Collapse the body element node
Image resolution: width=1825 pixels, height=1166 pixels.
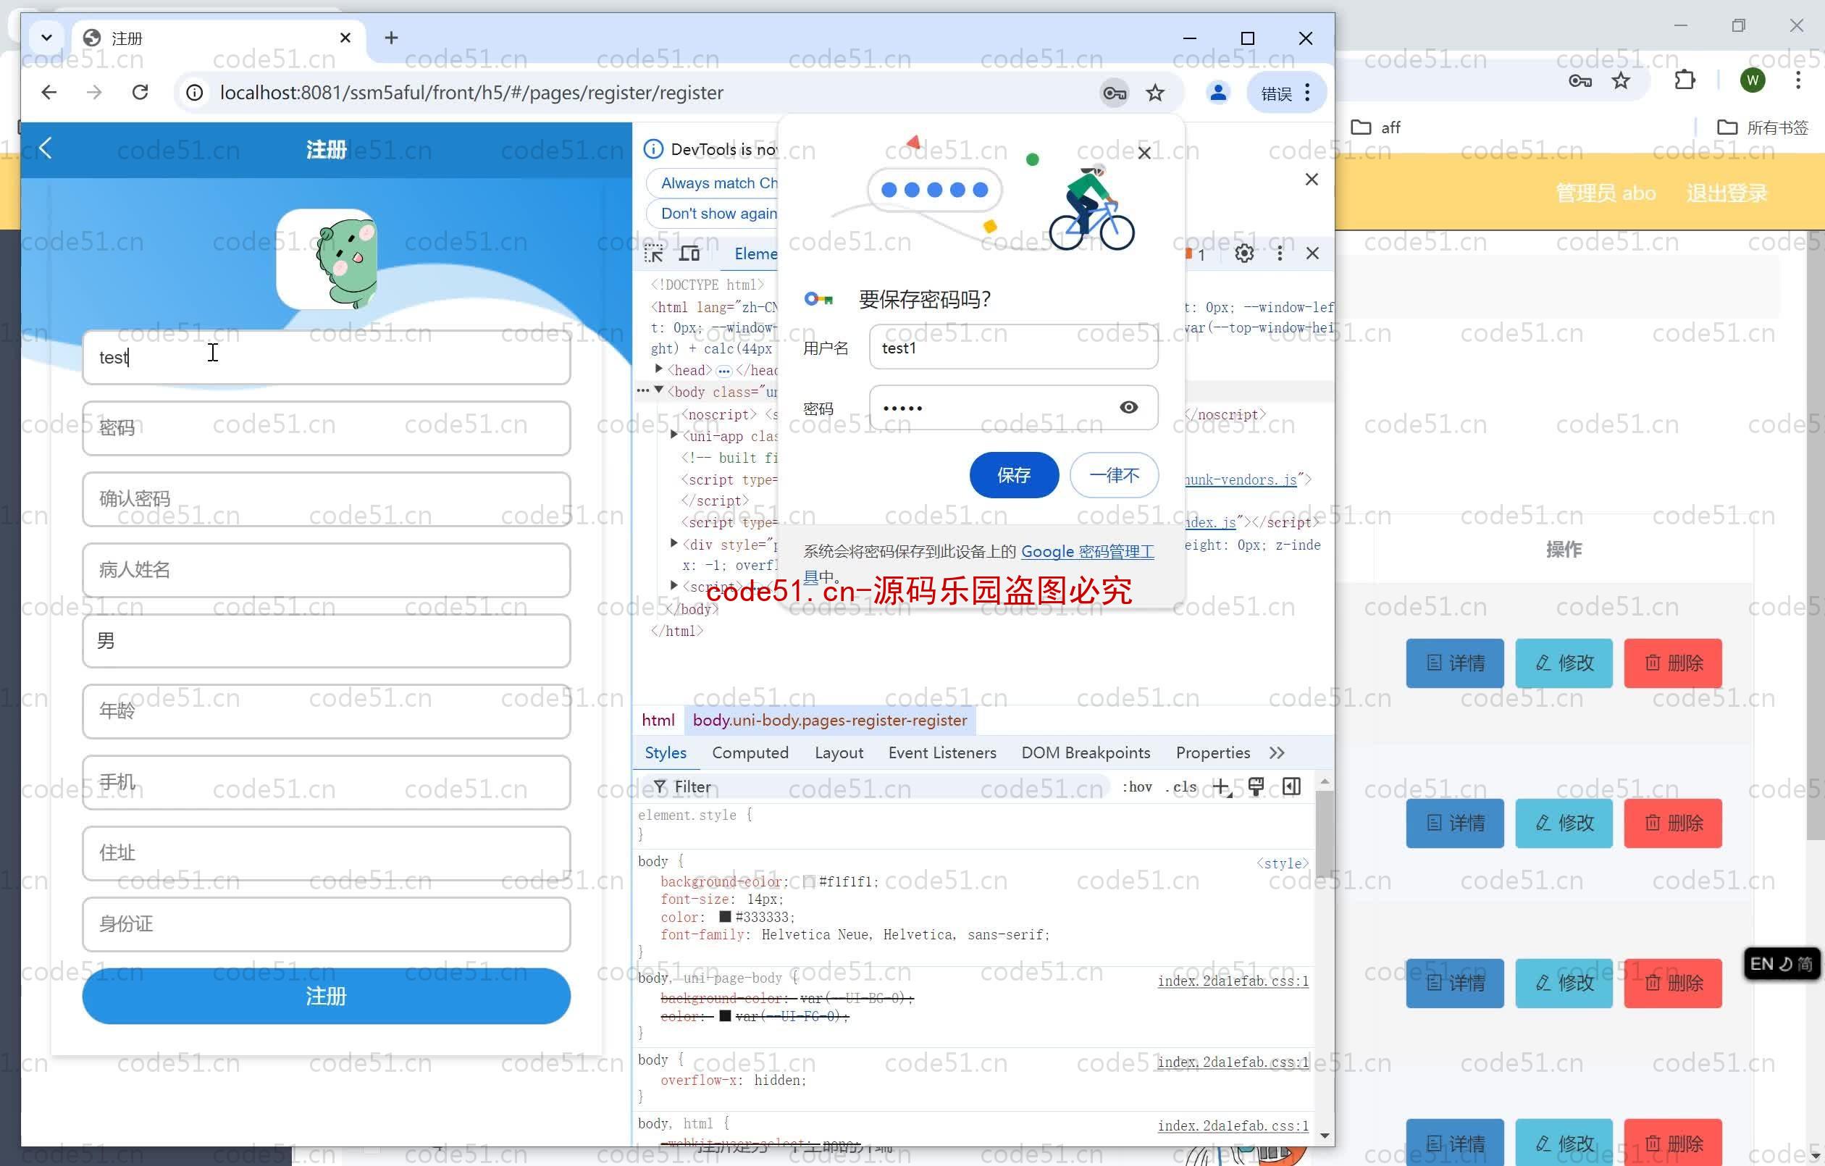(x=658, y=391)
